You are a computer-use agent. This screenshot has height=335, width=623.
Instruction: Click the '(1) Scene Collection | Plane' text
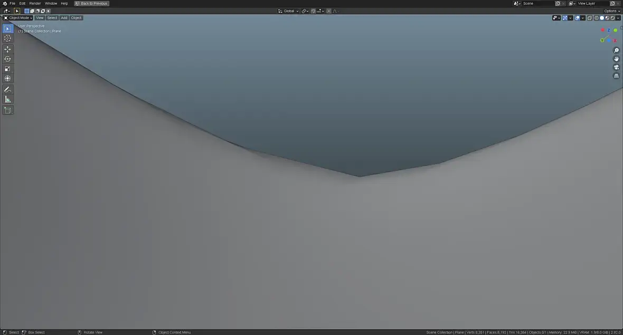click(40, 31)
